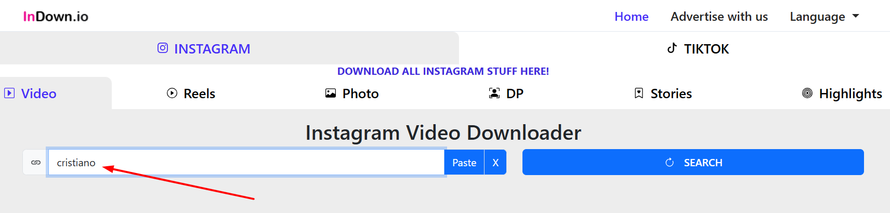Click the link chain icon beside input
Viewport: 890px width, 213px height.
36,163
